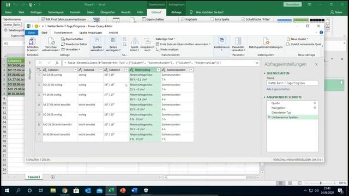Select the green table style swatch
The width and height of the screenshot is (349, 196).
coord(300,21)
